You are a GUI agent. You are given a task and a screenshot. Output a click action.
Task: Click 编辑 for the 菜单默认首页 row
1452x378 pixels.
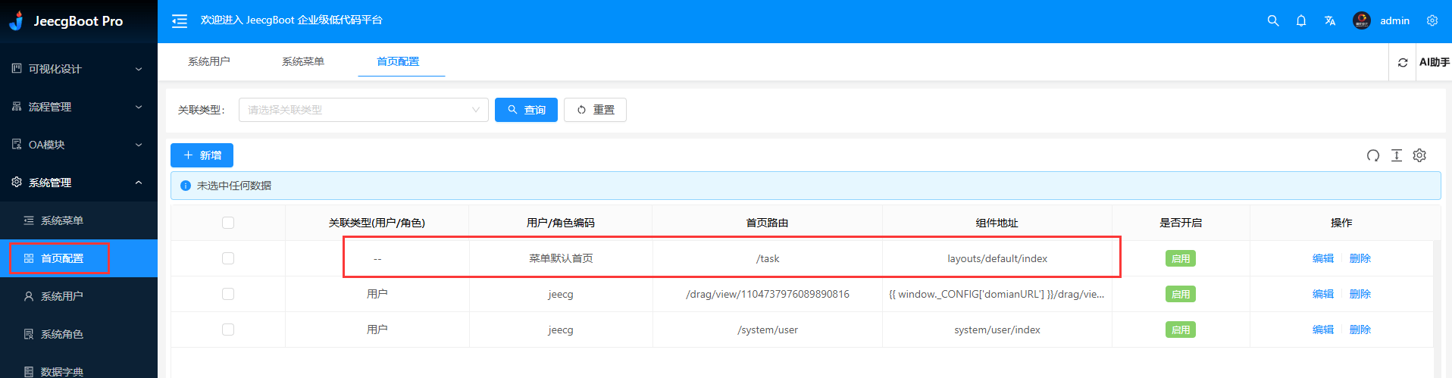coord(1322,258)
